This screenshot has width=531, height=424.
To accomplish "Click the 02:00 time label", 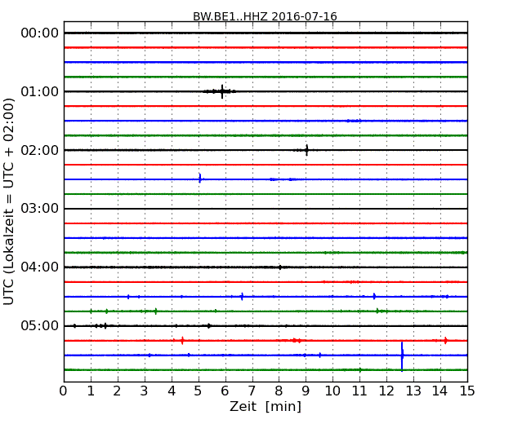I will (x=40, y=150).
